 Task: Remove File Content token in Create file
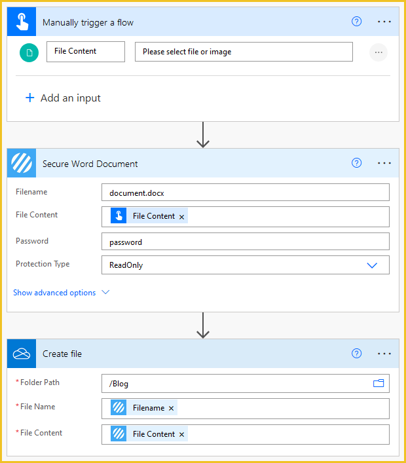pos(181,435)
